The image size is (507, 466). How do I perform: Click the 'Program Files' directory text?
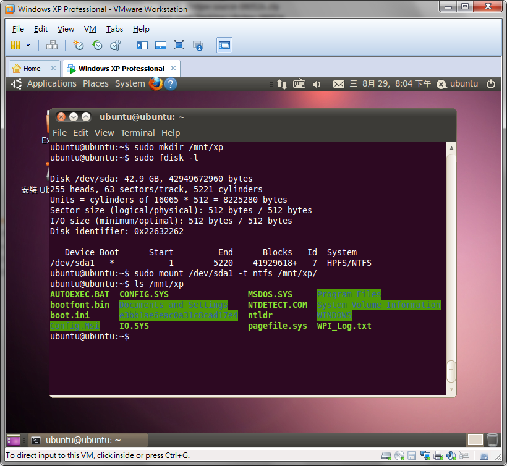(x=349, y=294)
